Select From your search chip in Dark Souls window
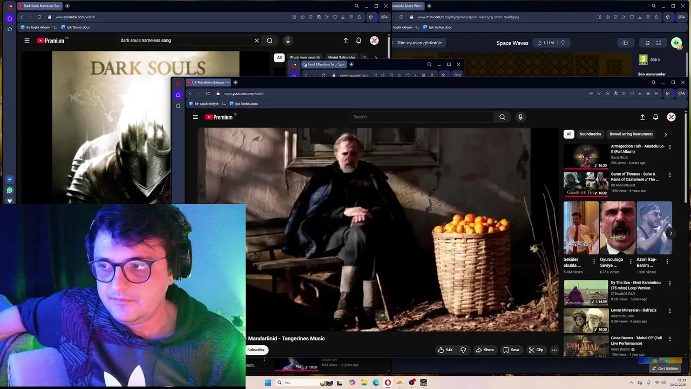The image size is (691, 389). (304, 57)
